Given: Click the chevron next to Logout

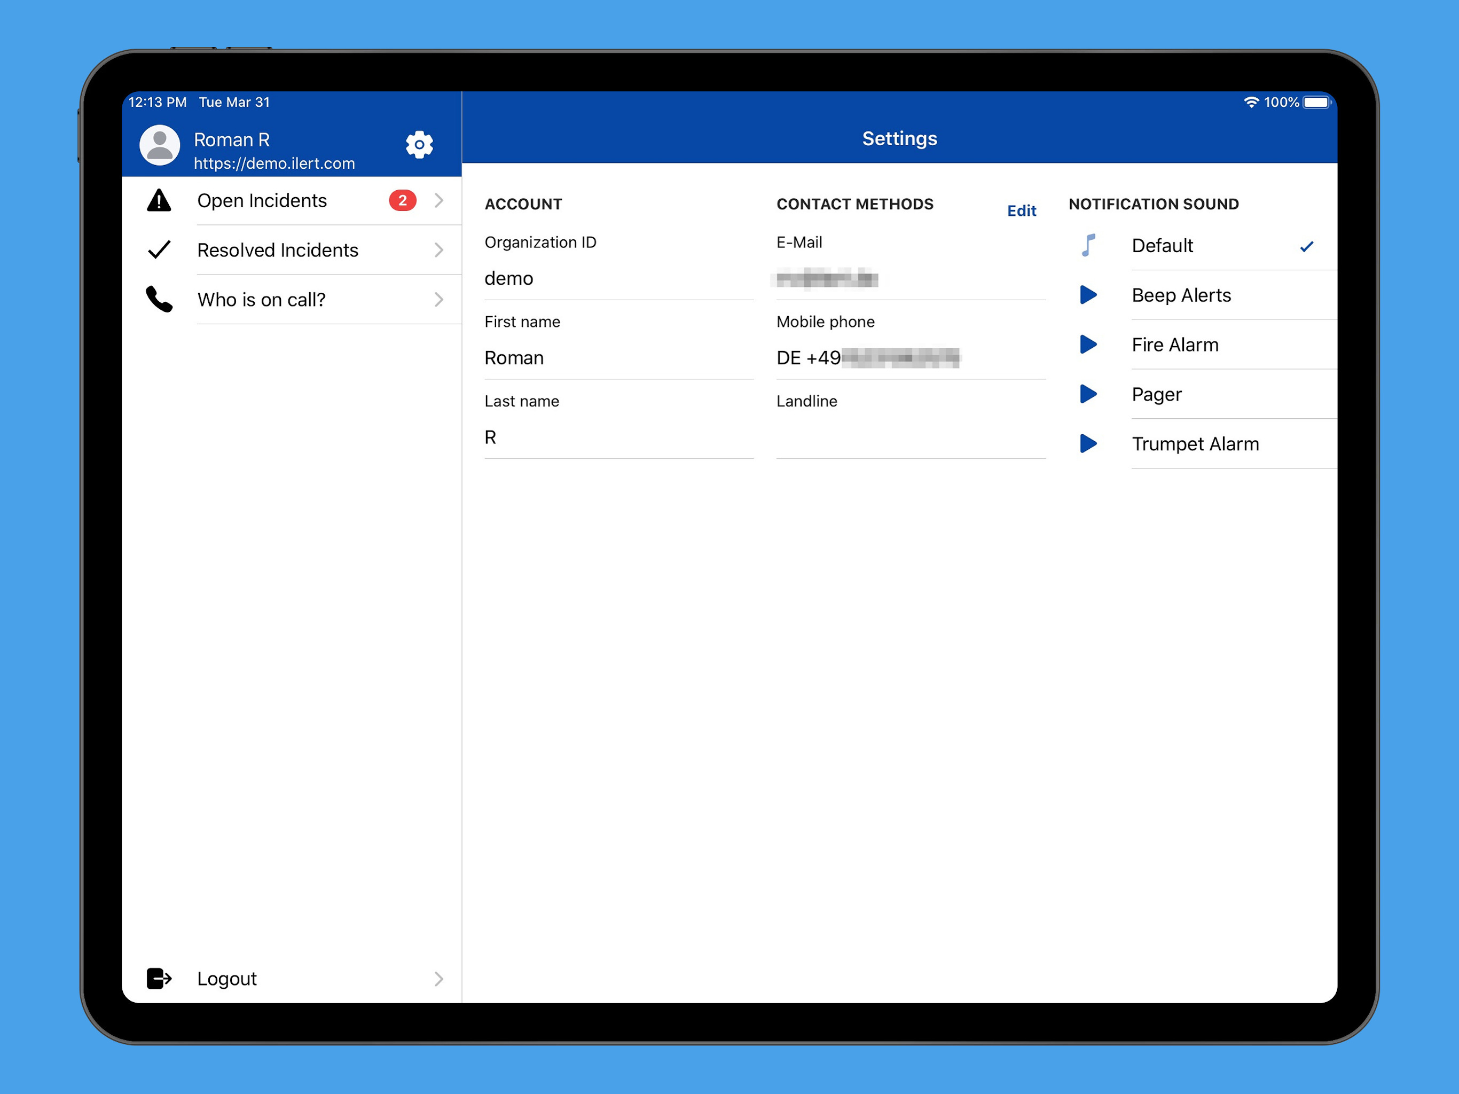Looking at the screenshot, I should tap(440, 979).
